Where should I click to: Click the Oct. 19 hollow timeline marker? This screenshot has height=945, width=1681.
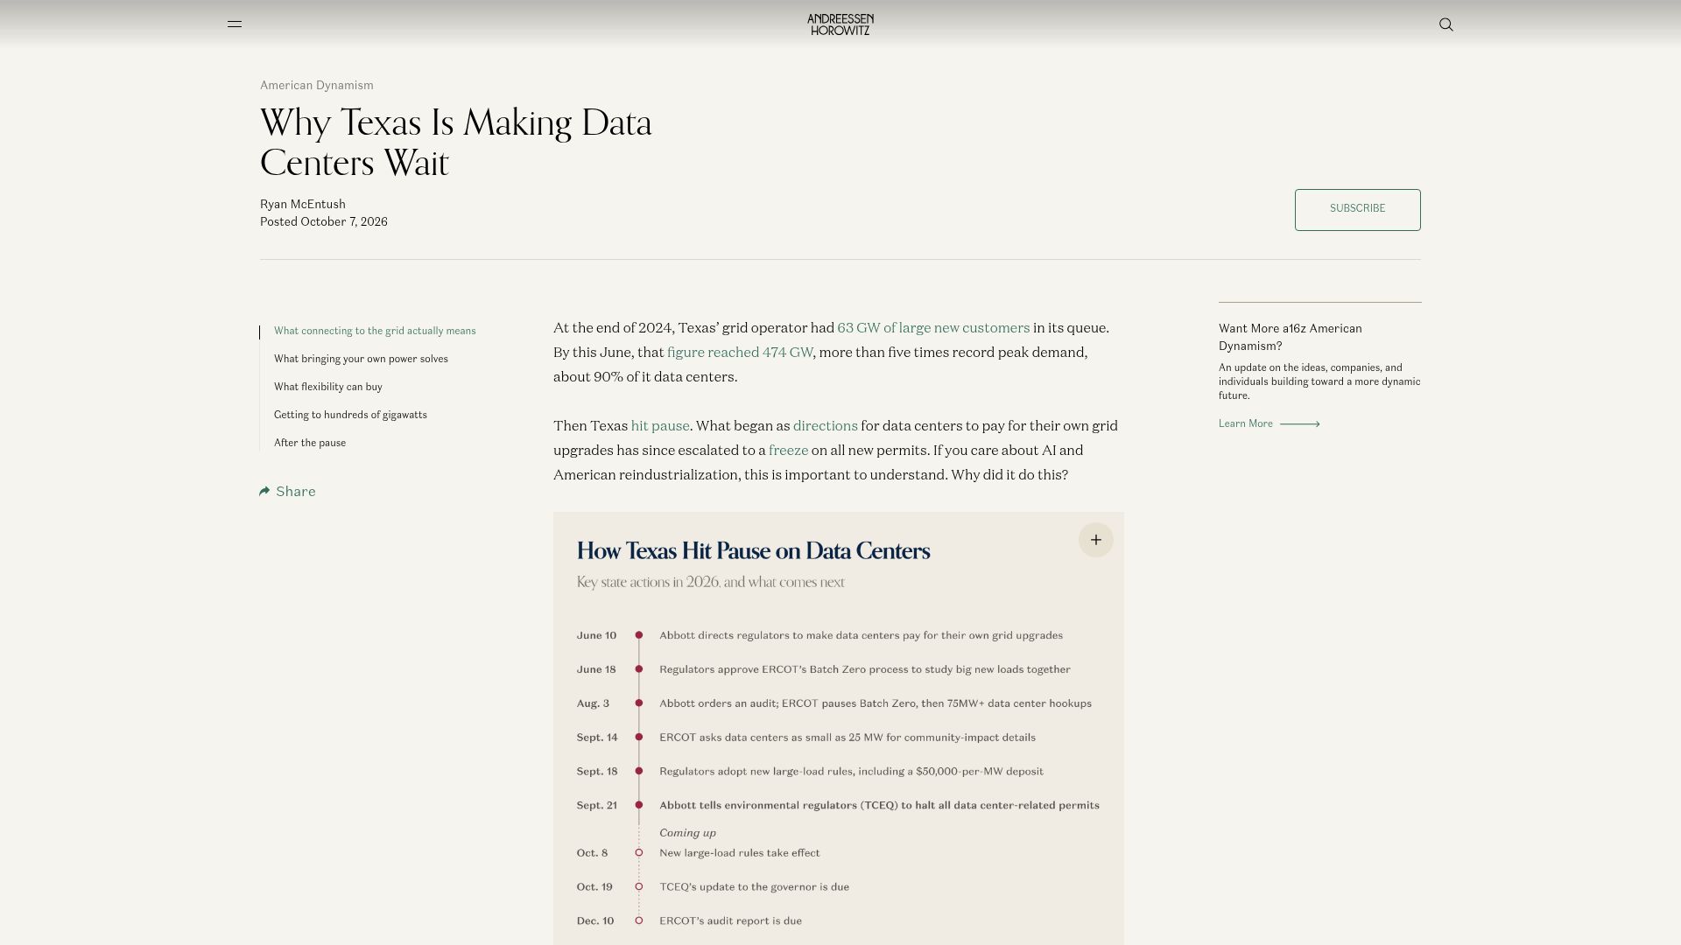coord(639,886)
